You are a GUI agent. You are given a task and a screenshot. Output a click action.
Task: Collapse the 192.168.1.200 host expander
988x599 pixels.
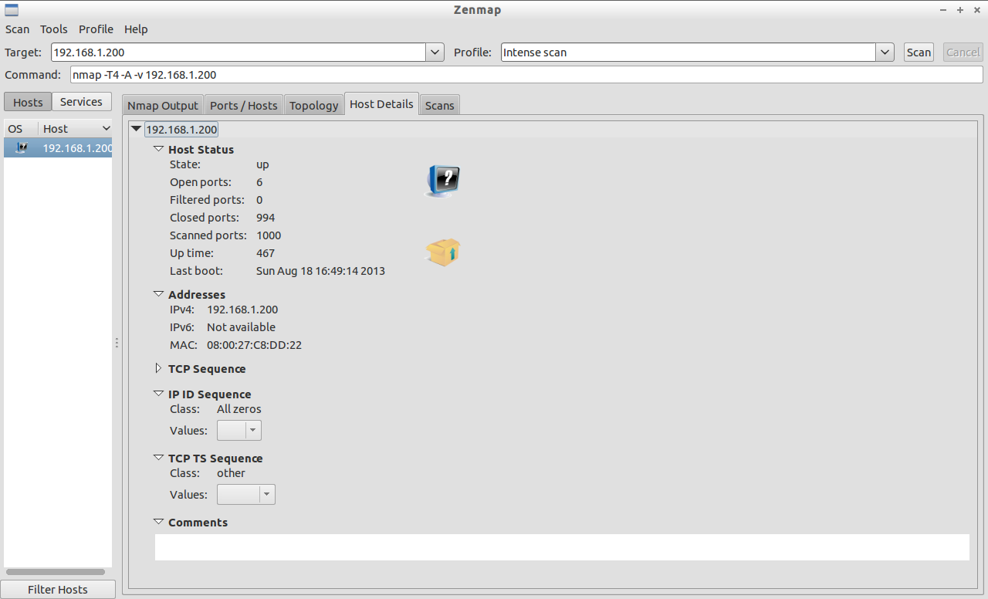coord(137,129)
